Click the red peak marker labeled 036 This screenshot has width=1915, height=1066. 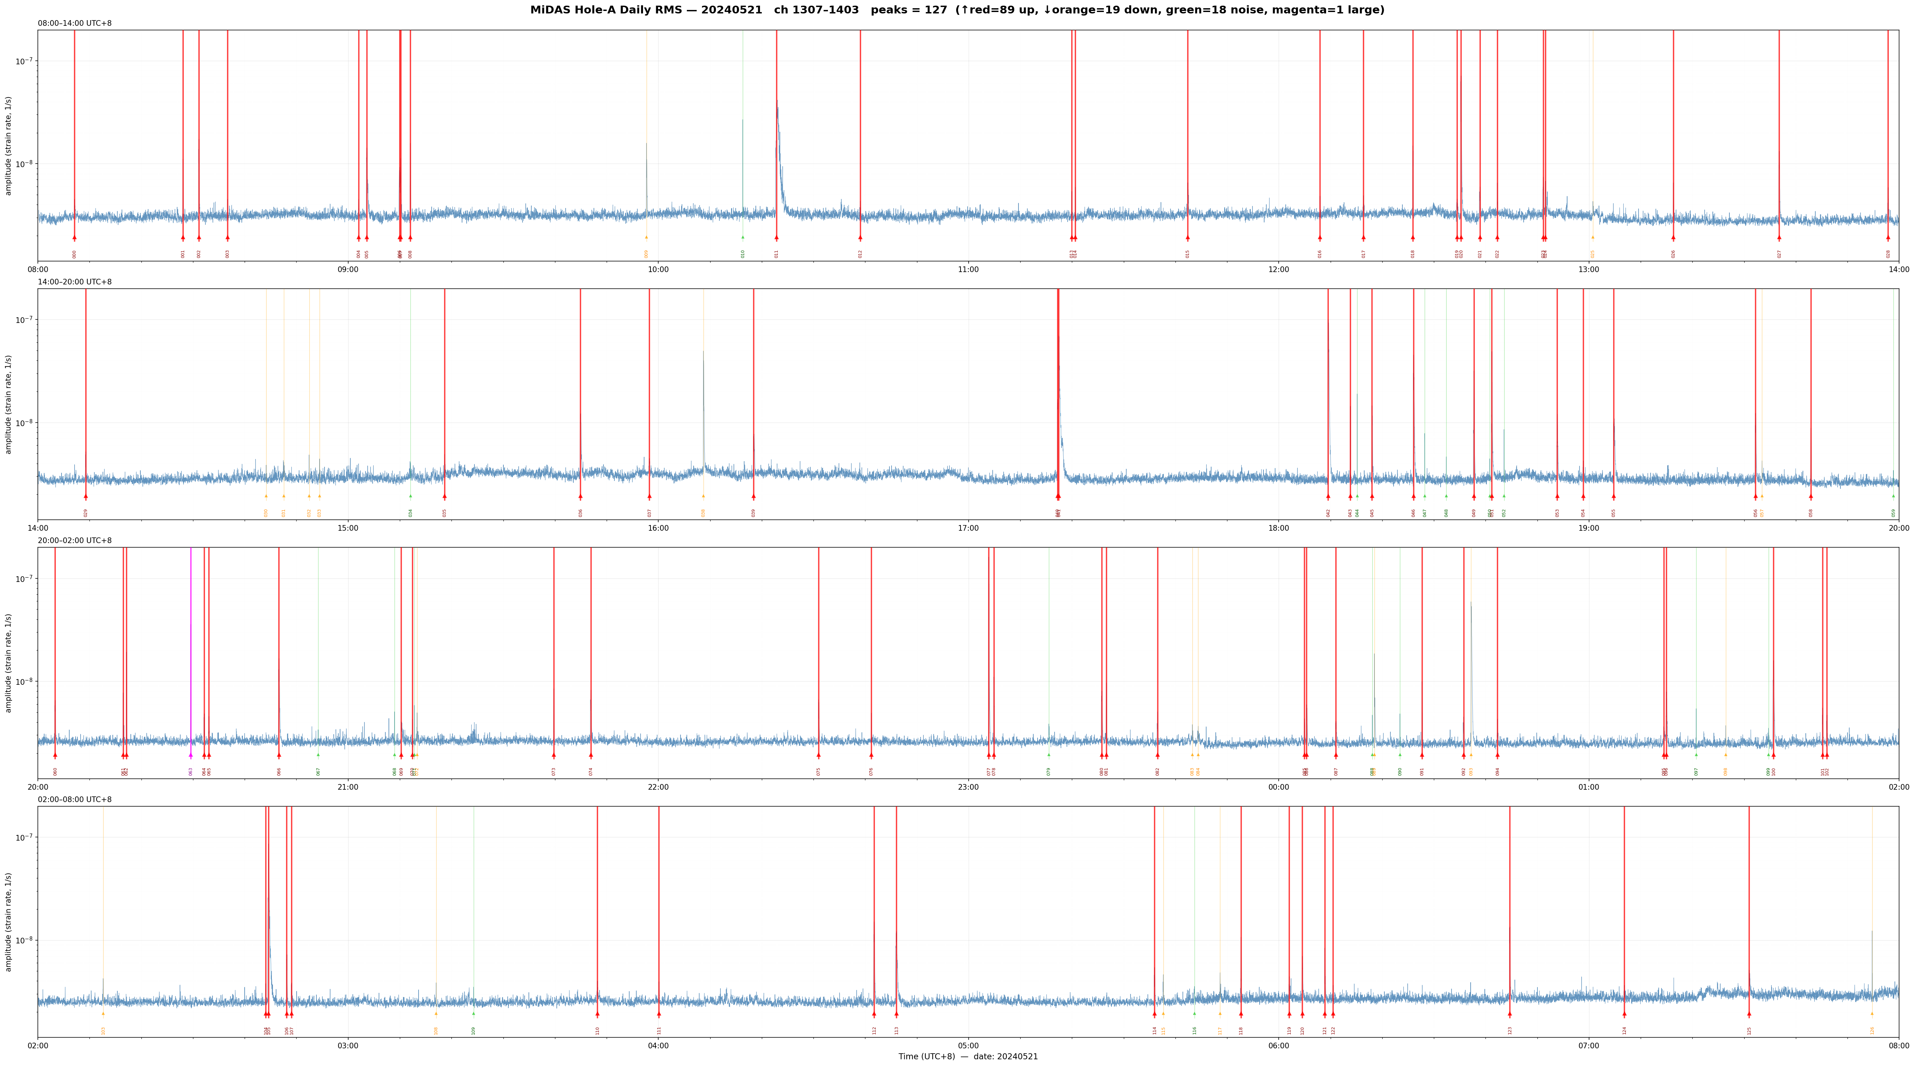click(x=580, y=496)
